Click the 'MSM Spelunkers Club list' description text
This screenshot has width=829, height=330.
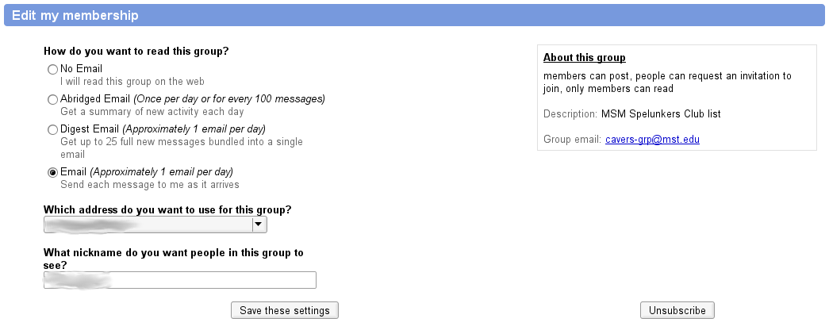(x=661, y=113)
